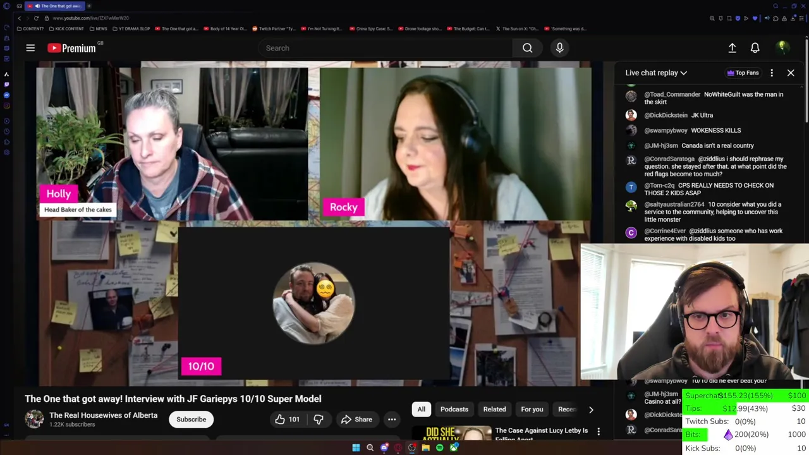
Task: Open the YouTube upload/create icon
Action: 732,48
